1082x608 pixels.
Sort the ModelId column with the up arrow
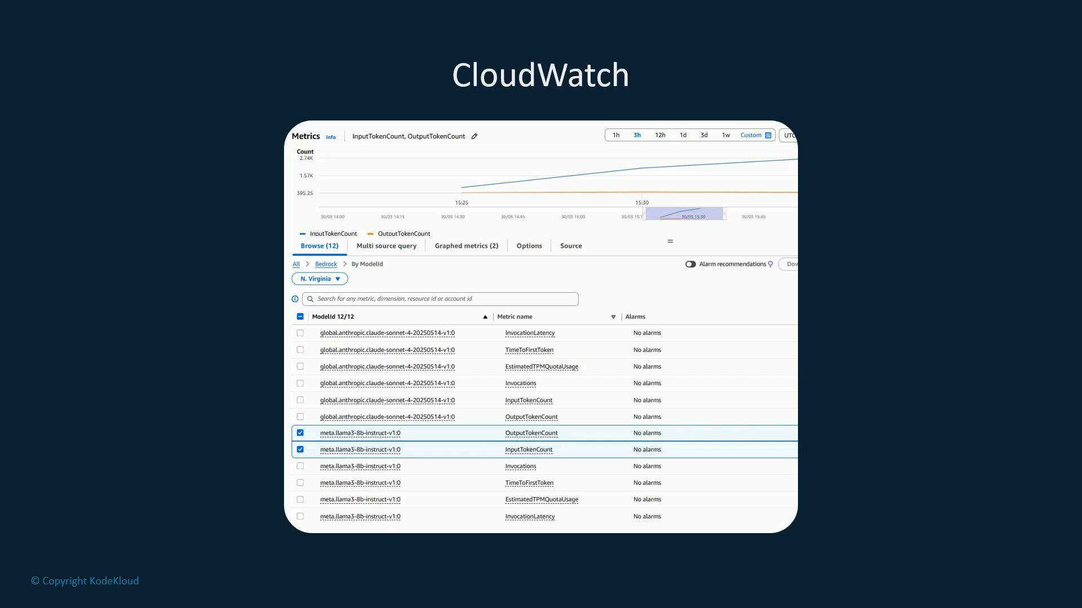485,317
